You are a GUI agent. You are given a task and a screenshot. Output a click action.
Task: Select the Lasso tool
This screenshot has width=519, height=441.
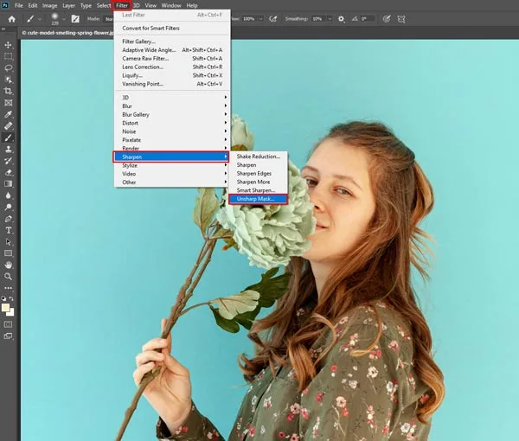pyautogui.click(x=9, y=67)
